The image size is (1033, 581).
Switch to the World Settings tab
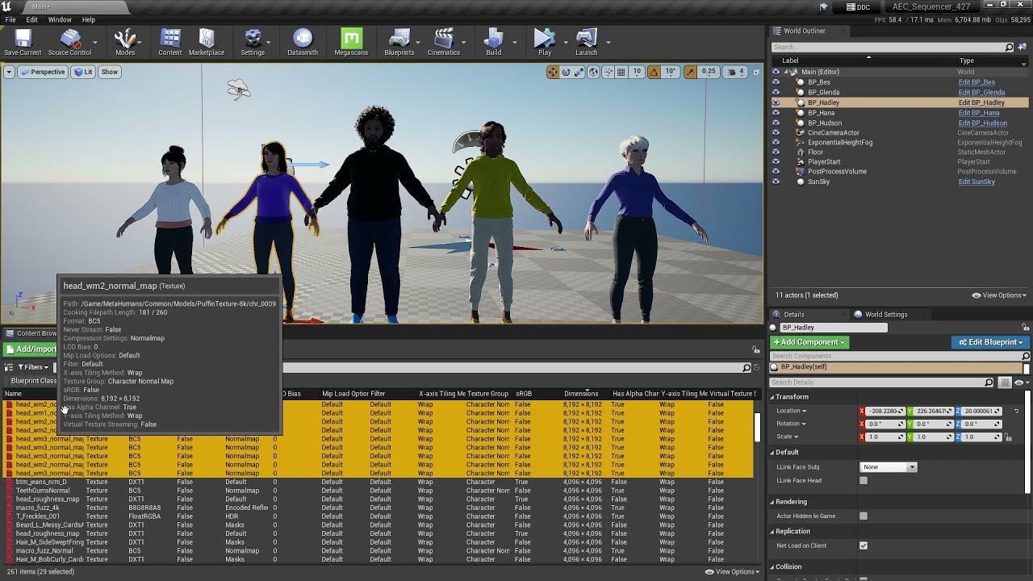(x=885, y=315)
